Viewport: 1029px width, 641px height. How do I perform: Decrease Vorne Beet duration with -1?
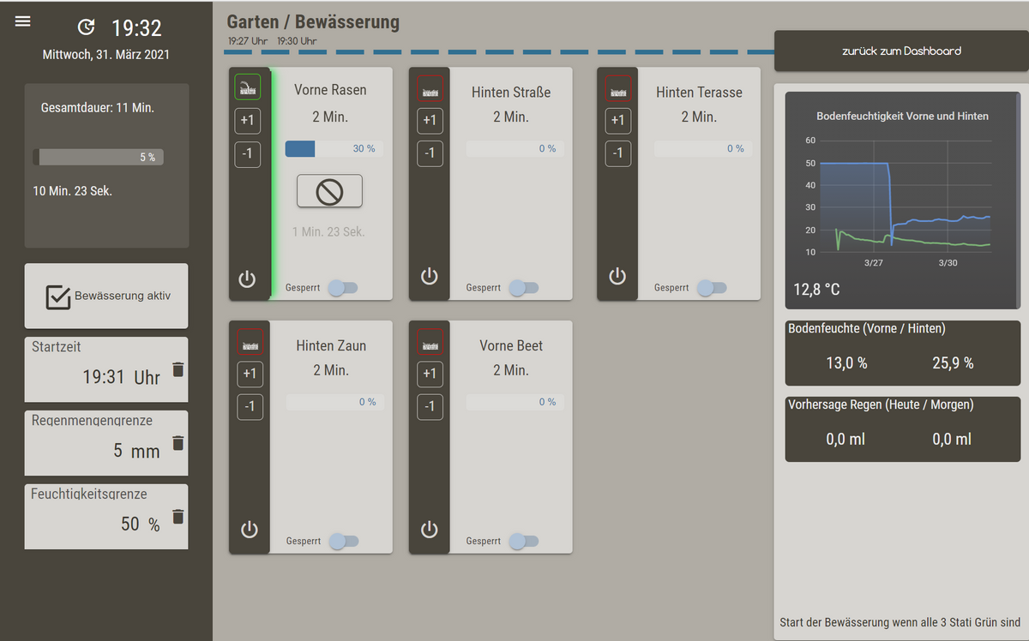[430, 407]
